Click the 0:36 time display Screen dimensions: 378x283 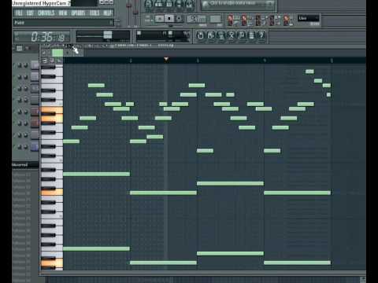point(42,37)
